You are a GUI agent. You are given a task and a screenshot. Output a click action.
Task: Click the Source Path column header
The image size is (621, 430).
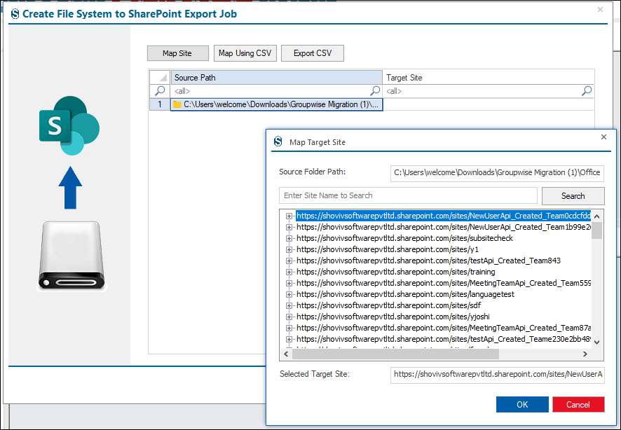(x=276, y=78)
